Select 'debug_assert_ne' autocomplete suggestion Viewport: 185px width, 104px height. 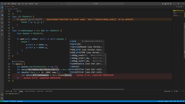coord(87,61)
